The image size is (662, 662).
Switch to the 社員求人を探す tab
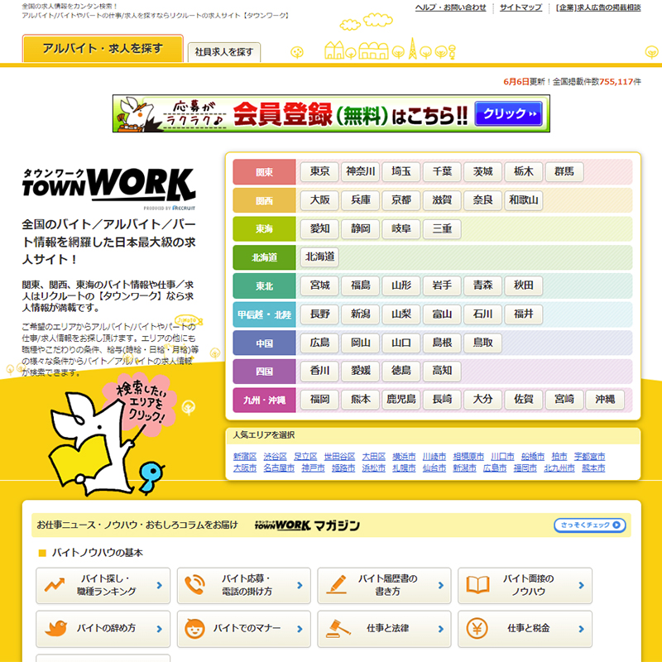(x=223, y=52)
